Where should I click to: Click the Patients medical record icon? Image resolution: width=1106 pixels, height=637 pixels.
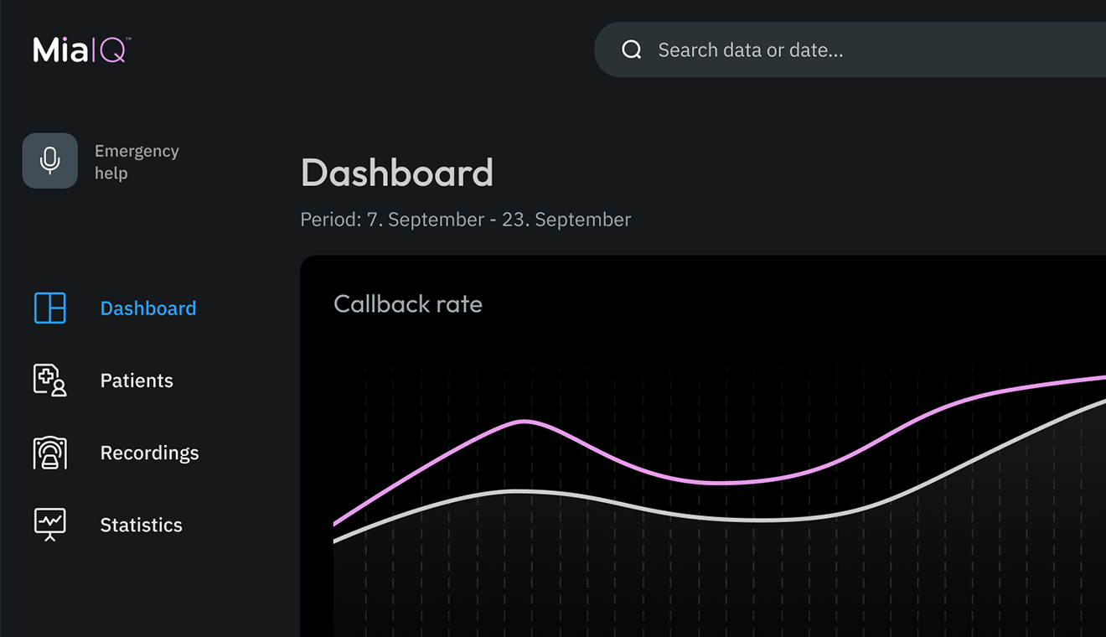[50, 381]
